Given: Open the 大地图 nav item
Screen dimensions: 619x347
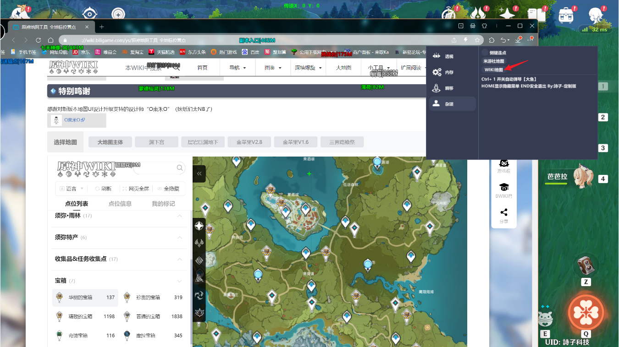Looking at the screenshot, I should 343,68.
